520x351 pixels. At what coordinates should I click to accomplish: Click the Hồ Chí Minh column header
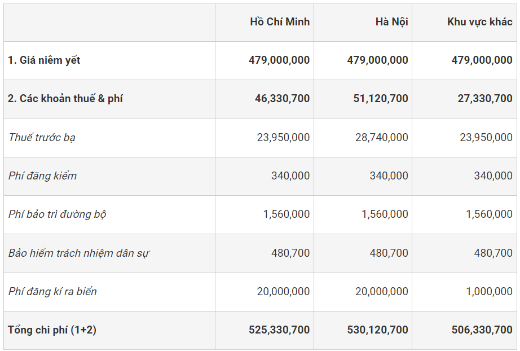[280, 22]
